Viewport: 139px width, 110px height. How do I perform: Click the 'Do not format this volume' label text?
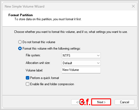point(39,42)
